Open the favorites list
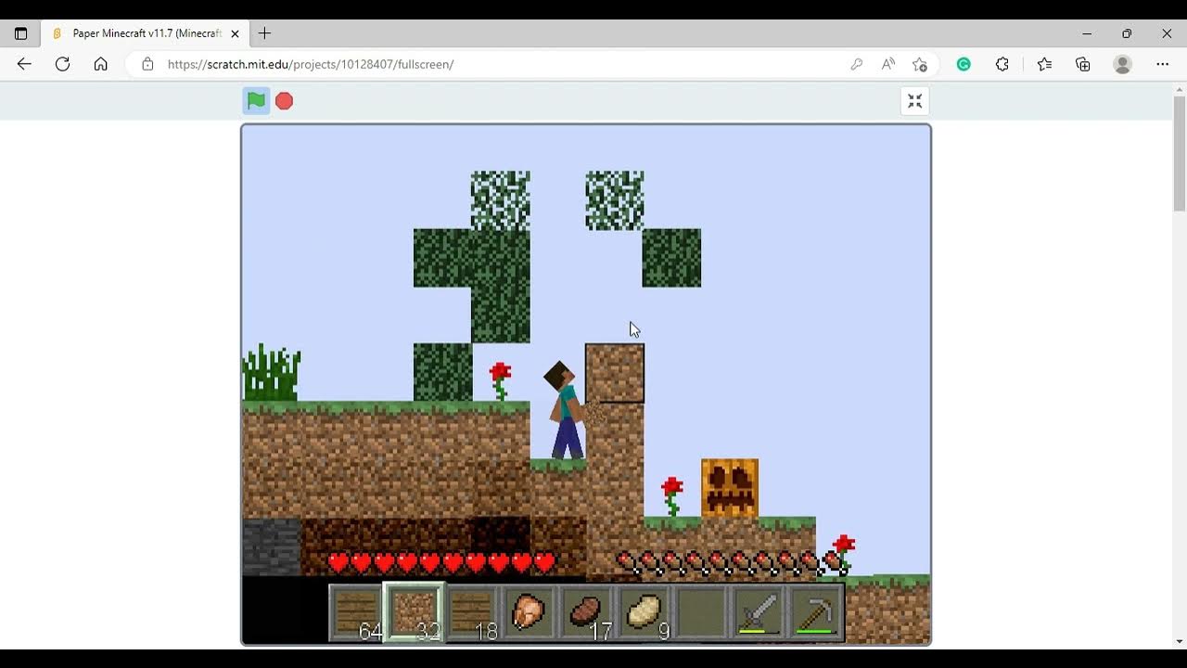This screenshot has width=1187, height=668. coord(1044,64)
